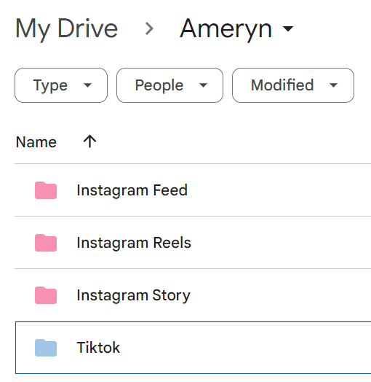The height and width of the screenshot is (382, 371).
Task: Click the arrow inside the Modified chip
Action: click(x=333, y=85)
